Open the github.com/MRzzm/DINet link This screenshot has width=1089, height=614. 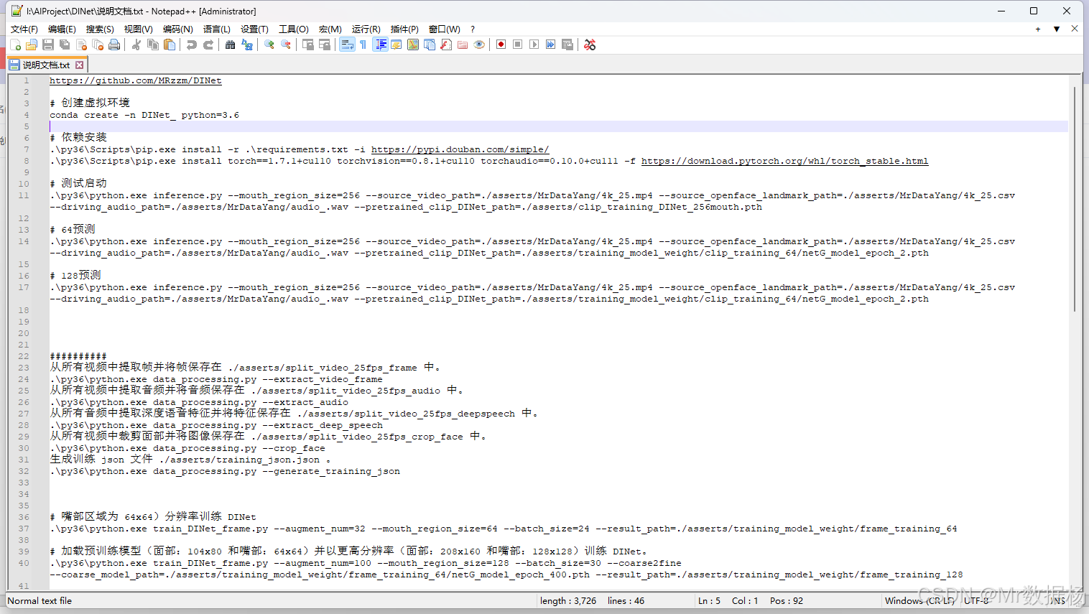point(136,80)
